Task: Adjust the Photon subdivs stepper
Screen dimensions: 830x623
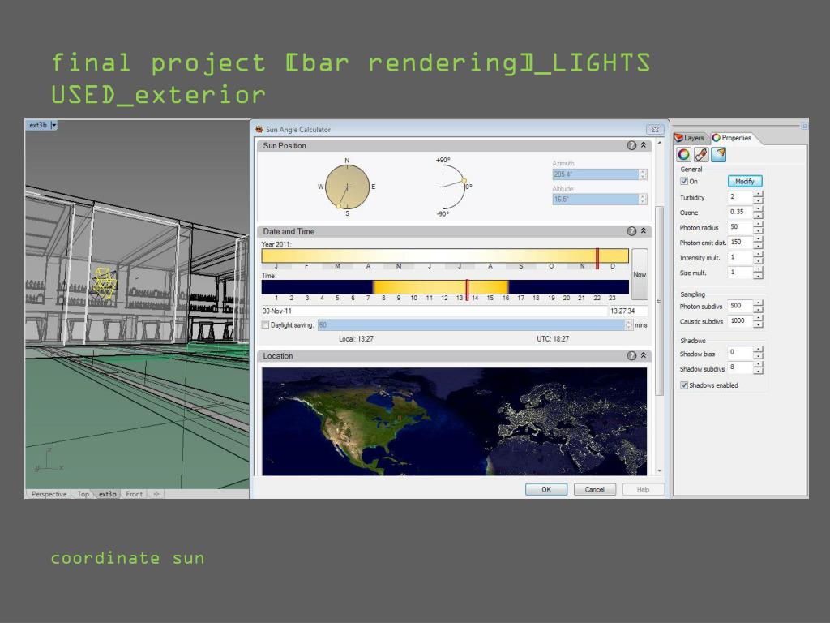Action: pos(758,306)
